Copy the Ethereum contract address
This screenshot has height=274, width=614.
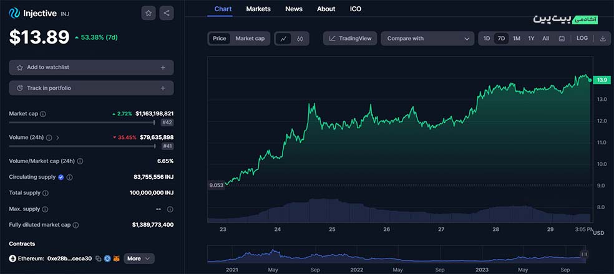pyautogui.click(x=99, y=258)
